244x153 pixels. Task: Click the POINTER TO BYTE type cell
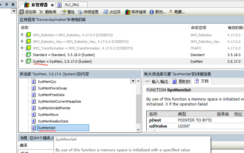tap(195, 120)
